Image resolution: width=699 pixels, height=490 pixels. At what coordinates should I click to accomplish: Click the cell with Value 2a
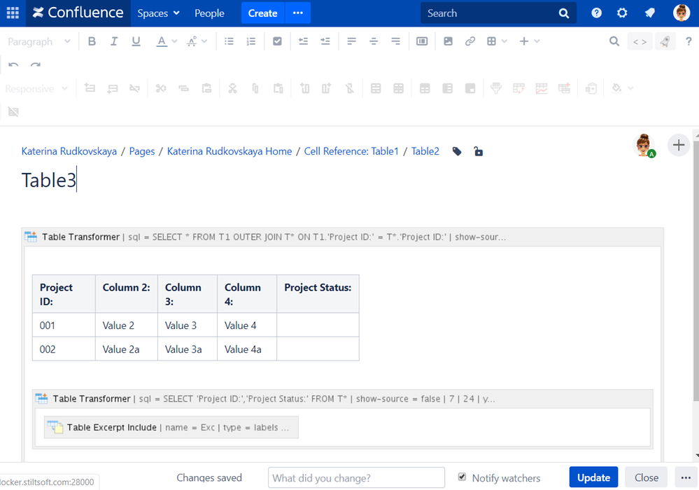coord(126,349)
